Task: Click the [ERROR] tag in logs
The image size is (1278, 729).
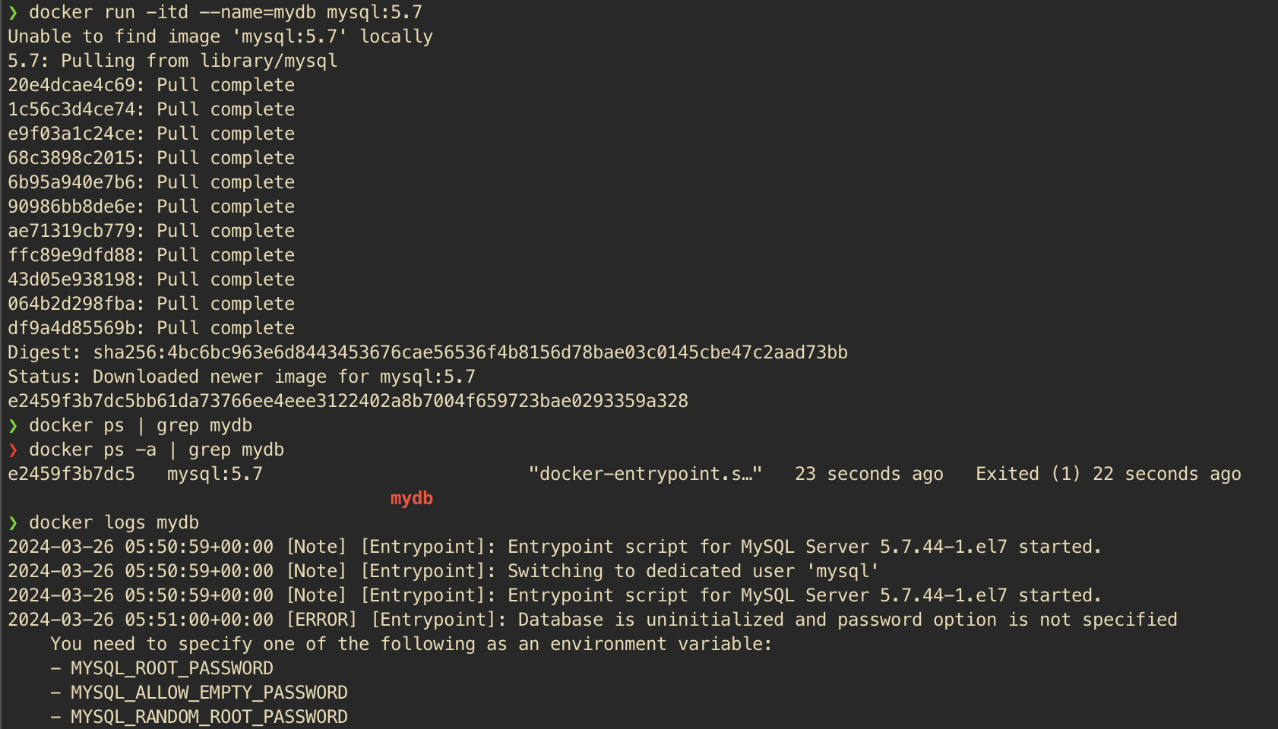Action: (321, 620)
